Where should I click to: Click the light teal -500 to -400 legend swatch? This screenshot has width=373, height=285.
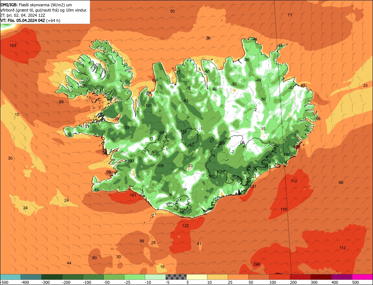[10, 277]
